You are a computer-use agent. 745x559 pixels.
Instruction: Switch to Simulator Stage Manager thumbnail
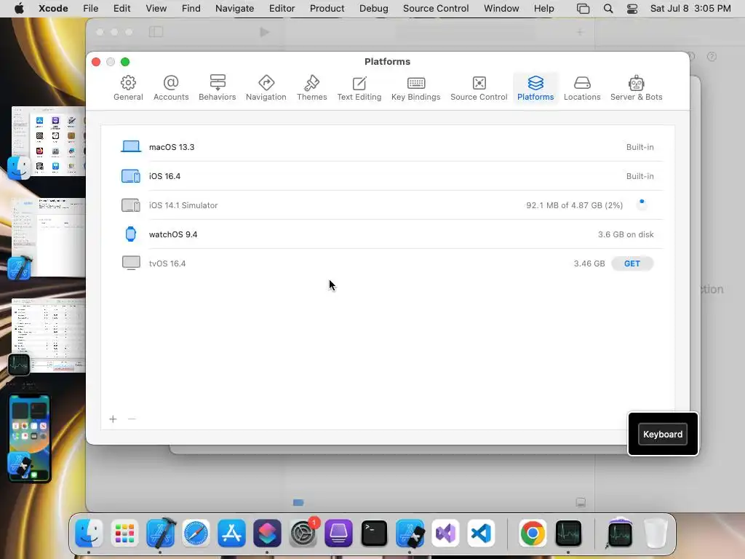pos(29,437)
